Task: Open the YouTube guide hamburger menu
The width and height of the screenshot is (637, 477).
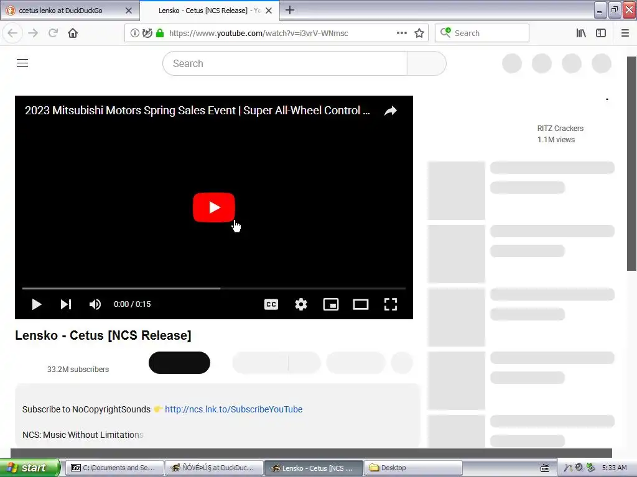Action: 22,63
